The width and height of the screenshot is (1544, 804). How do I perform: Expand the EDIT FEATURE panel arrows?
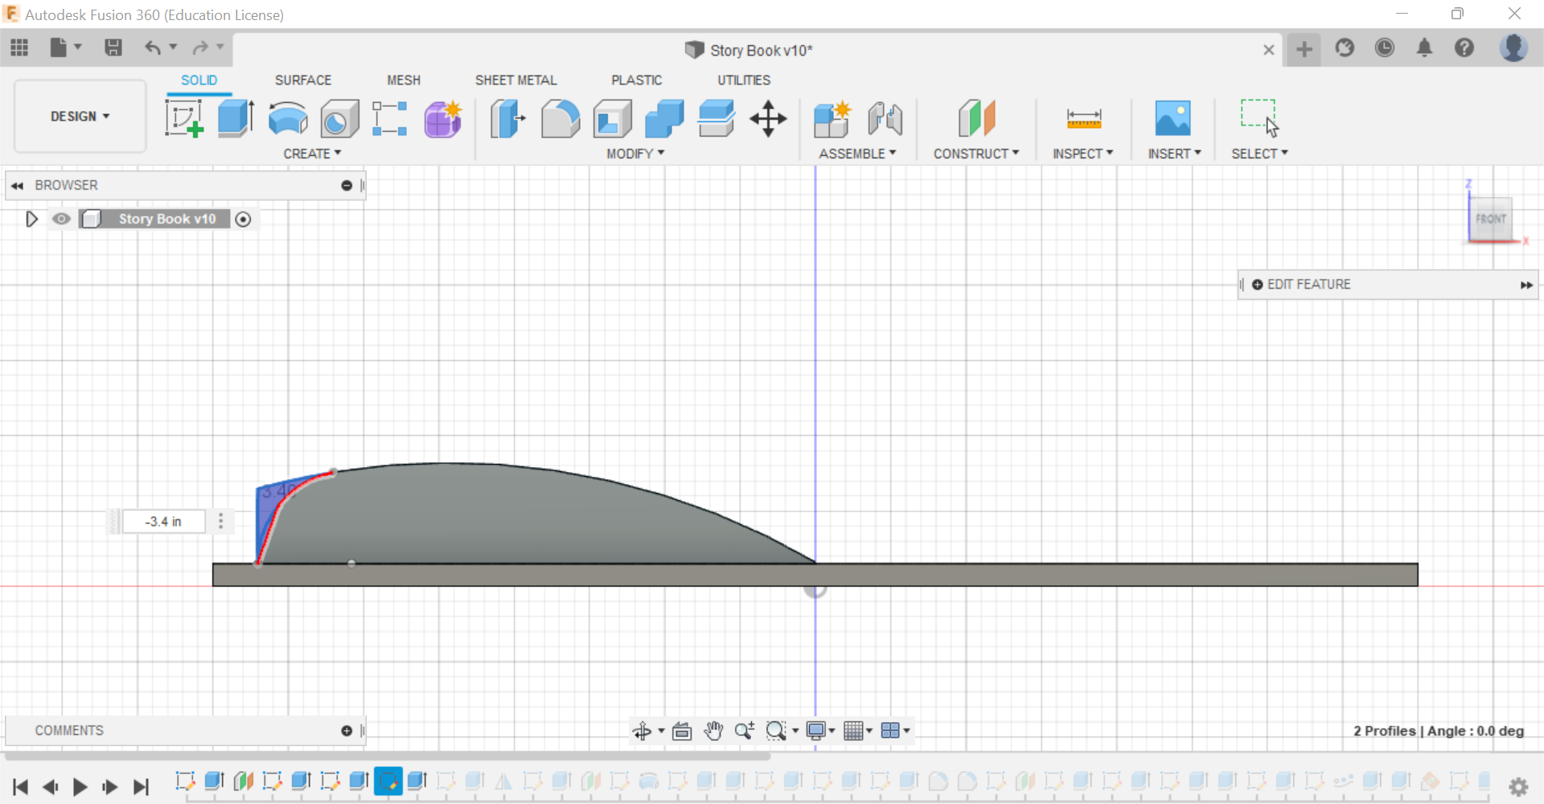(1526, 285)
